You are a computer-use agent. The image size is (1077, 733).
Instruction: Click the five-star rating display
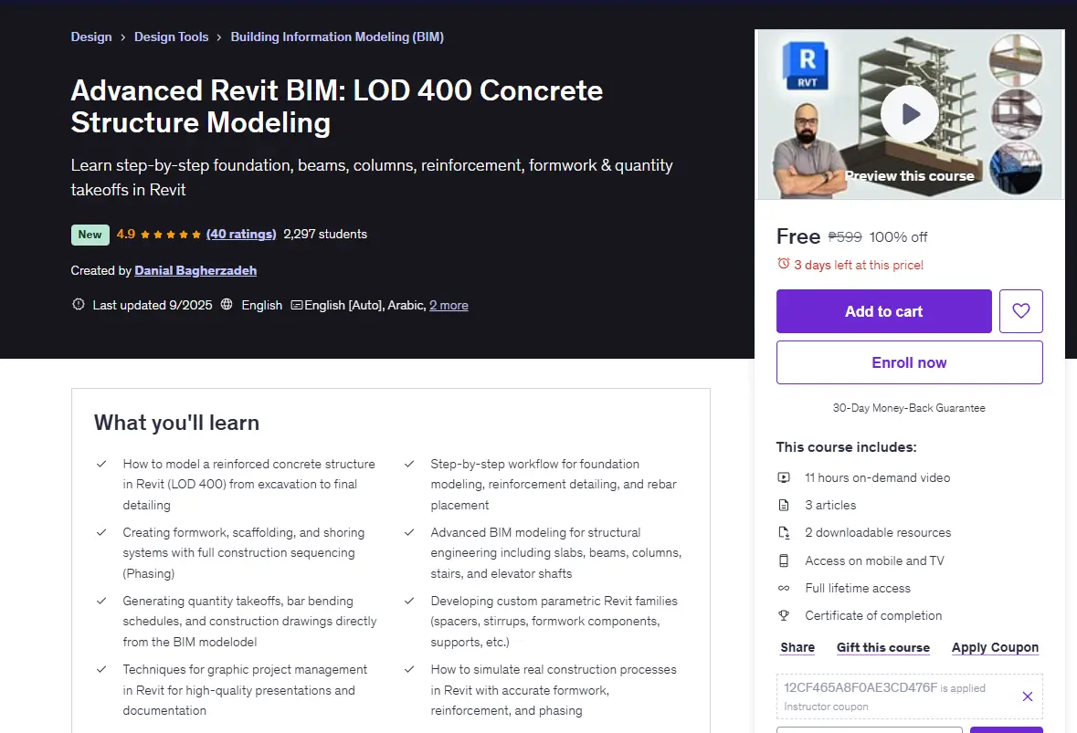pos(171,235)
